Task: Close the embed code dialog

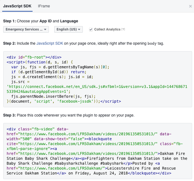Action: pos(190,6)
